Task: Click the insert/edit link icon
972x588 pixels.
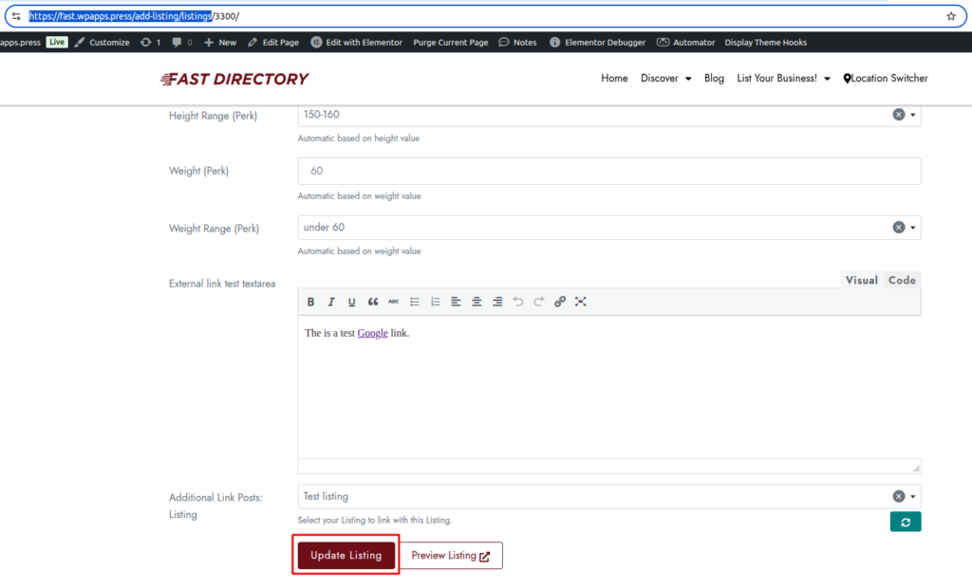Action: click(x=560, y=302)
